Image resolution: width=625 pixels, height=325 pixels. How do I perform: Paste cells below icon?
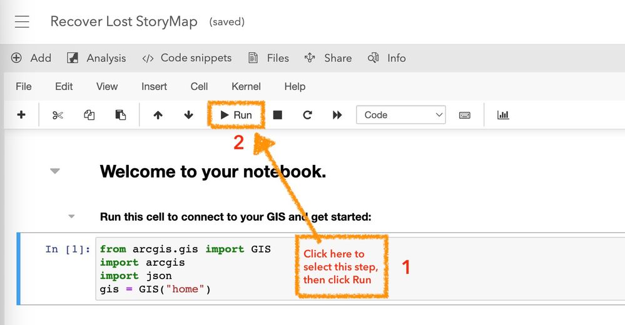120,115
